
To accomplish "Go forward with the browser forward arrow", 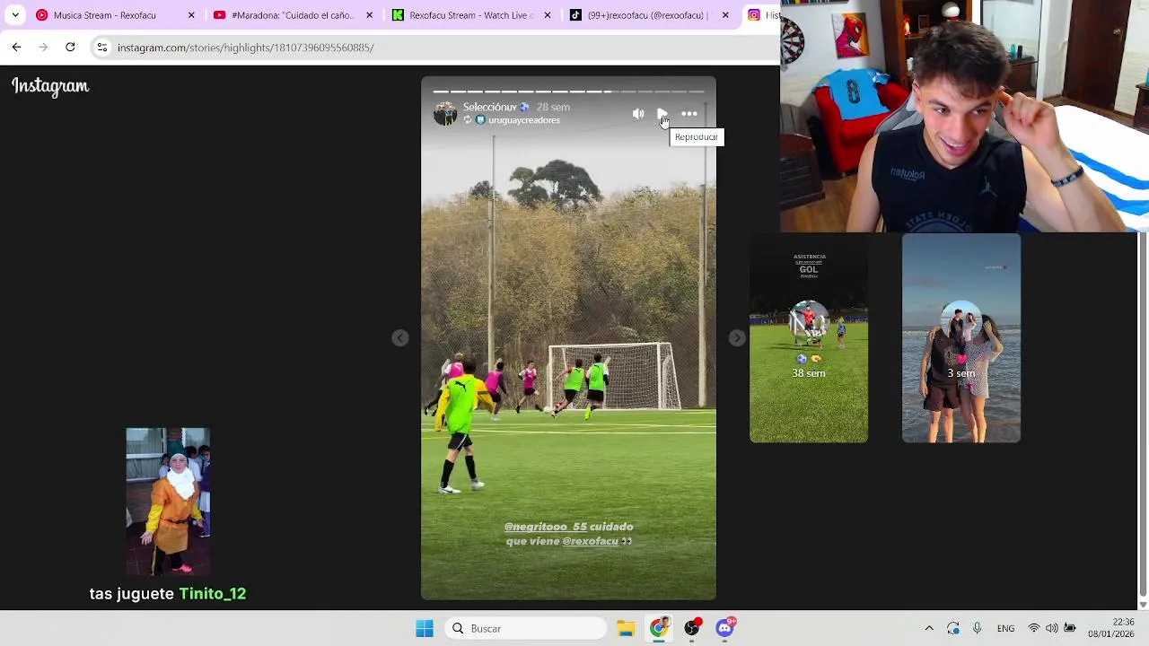I will [x=43, y=47].
